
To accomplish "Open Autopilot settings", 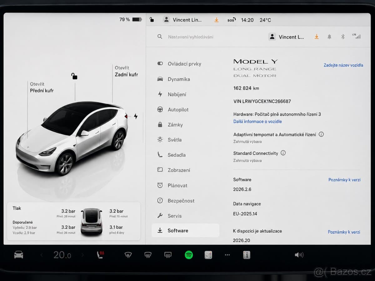I will pyautogui.click(x=185, y=110).
